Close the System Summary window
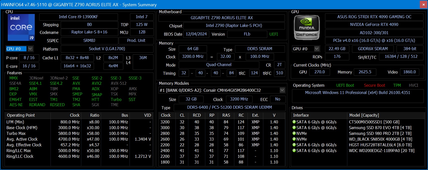This screenshot has width=428, height=170. [x=423, y=4]
